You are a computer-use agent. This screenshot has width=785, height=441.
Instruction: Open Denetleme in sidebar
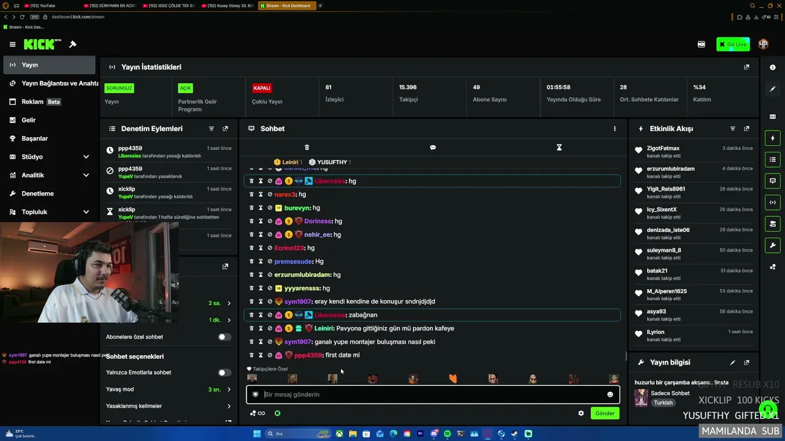pyautogui.click(x=50, y=194)
